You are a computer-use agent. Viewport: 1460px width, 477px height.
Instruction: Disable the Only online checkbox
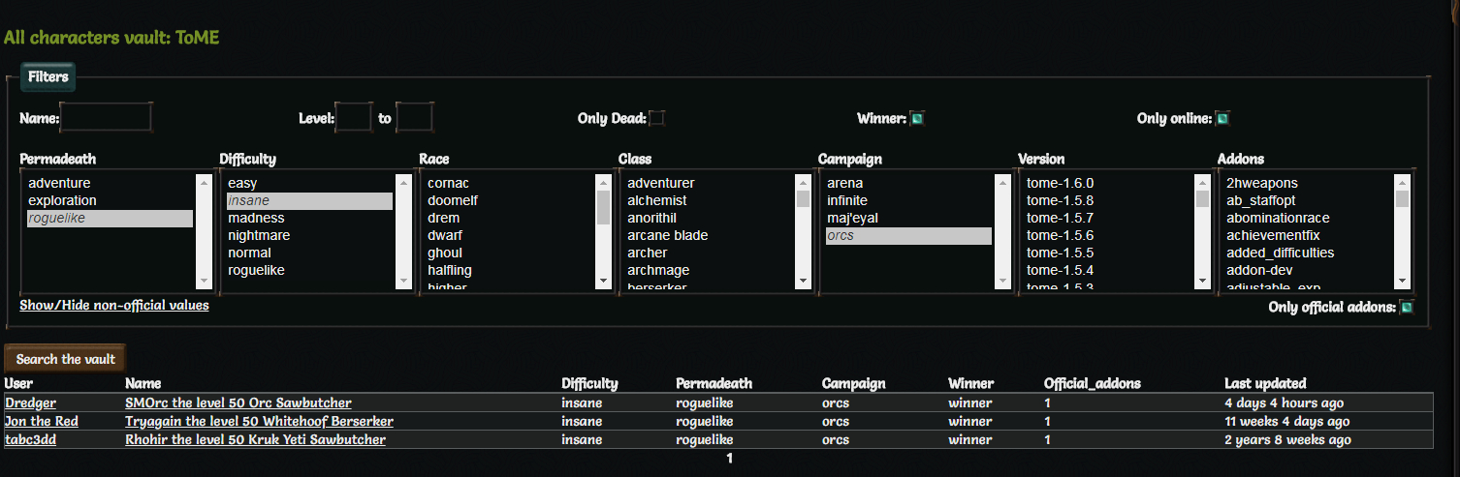click(x=1222, y=119)
